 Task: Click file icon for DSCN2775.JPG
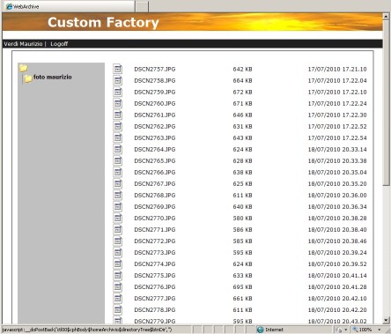118,275
